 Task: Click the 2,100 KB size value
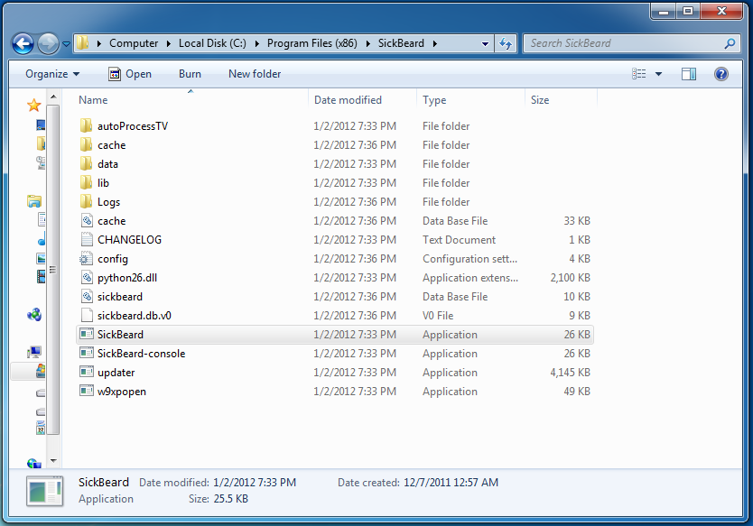tap(570, 278)
